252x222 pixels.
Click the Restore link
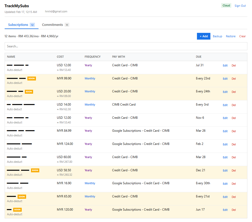231,36
